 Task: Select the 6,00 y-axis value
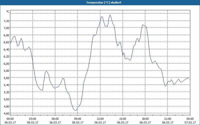click(x=6, y=64)
